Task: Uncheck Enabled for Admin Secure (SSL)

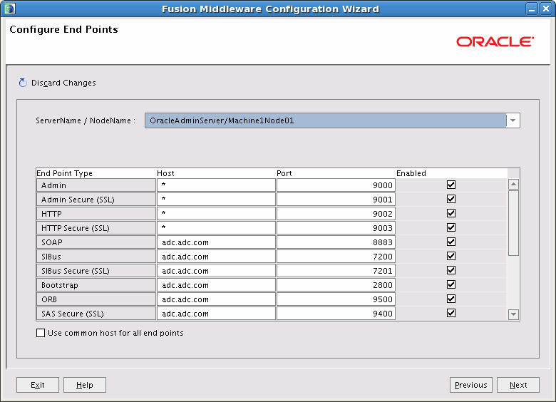Action: (451, 199)
